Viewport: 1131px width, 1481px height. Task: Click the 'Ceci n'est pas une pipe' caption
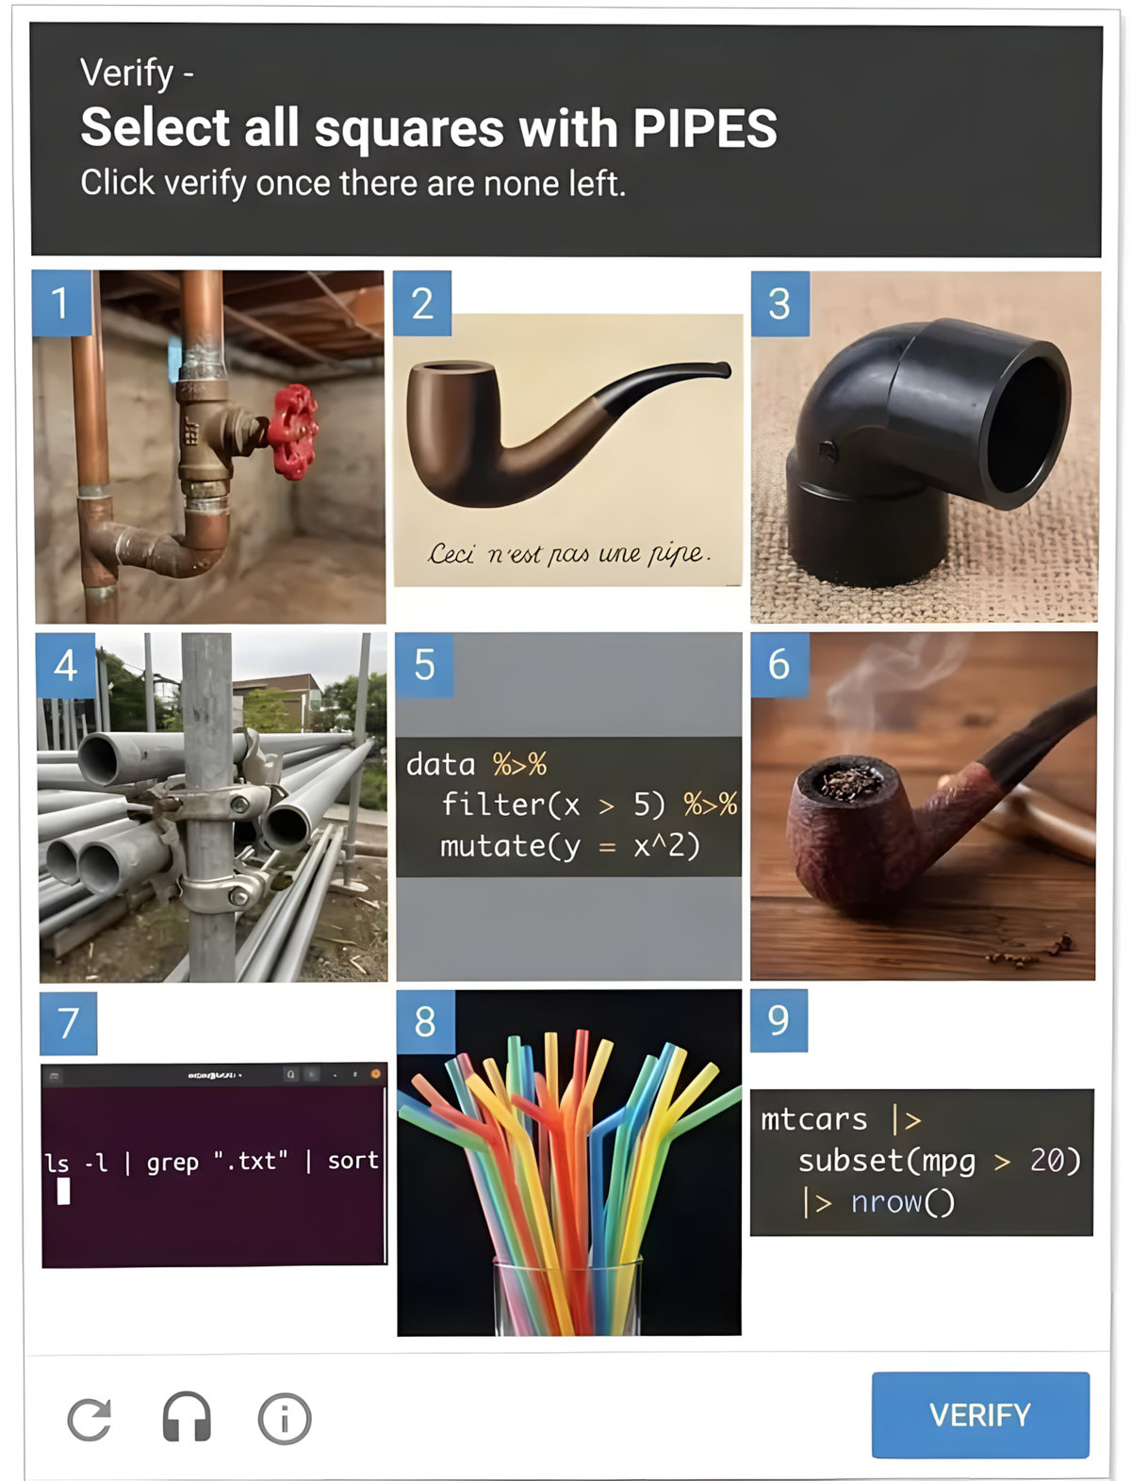568,553
